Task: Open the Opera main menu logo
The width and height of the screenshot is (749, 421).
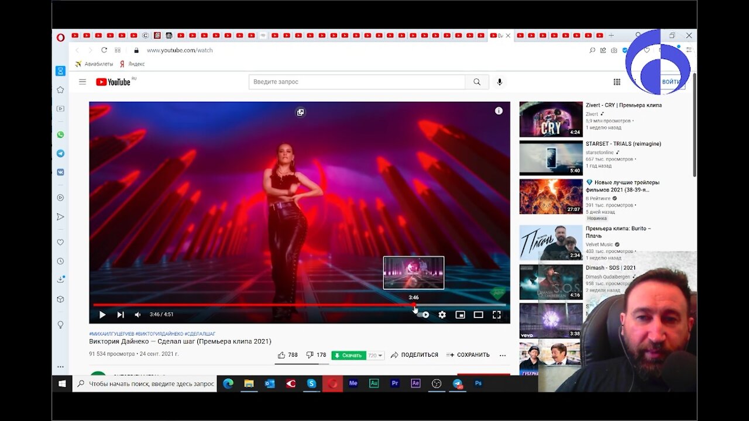Action: (60, 37)
